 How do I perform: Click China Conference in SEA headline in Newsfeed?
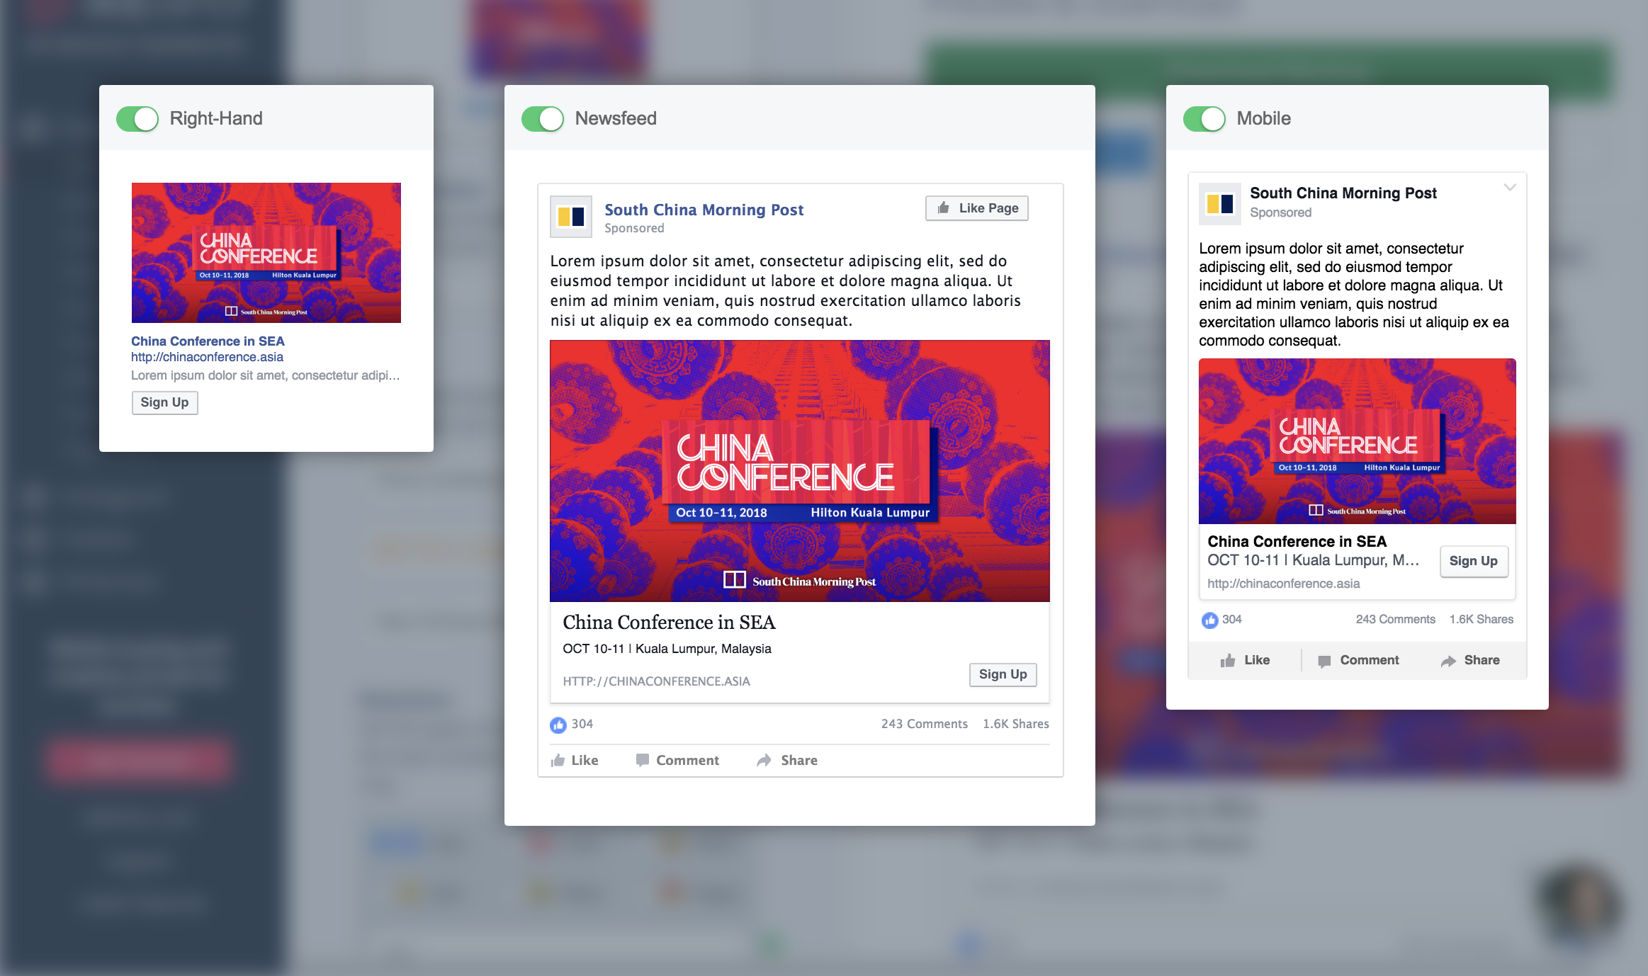pyautogui.click(x=669, y=623)
